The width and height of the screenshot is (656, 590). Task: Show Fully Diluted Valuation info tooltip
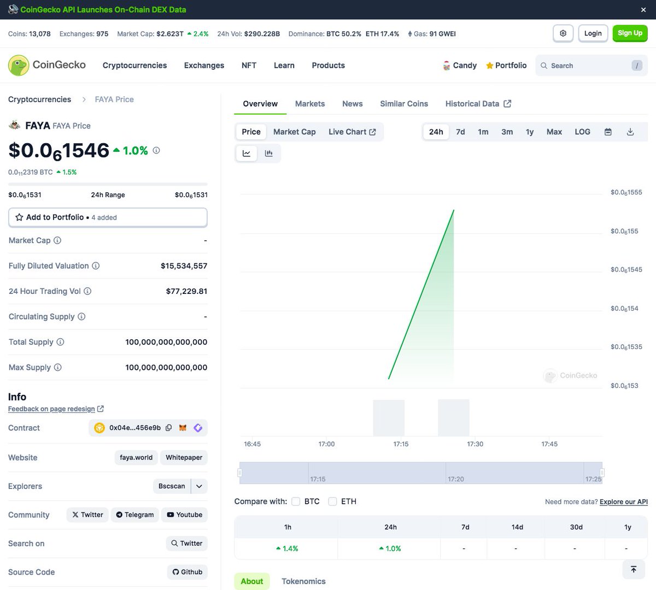click(x=96, y=266)
